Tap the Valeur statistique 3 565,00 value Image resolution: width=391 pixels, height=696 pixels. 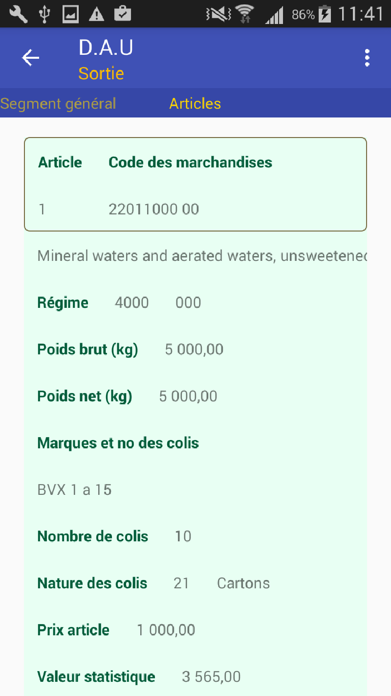coord(211,677)
